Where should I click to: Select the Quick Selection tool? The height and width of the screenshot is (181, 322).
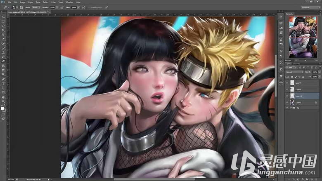tap(3, 31)
